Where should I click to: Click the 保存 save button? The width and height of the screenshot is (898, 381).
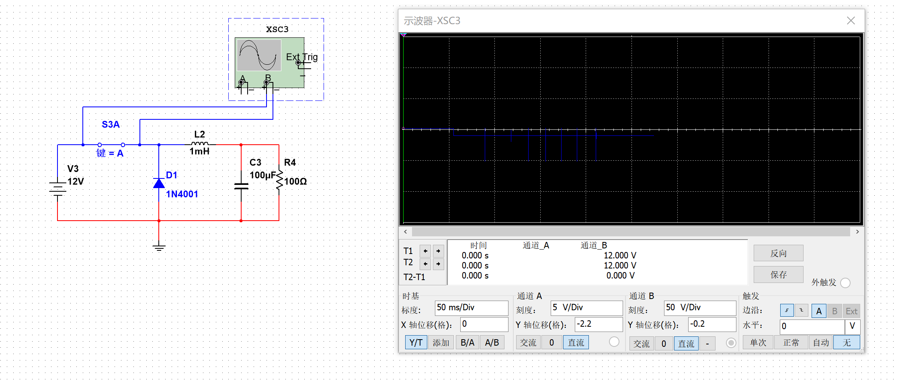coord(779,274)
